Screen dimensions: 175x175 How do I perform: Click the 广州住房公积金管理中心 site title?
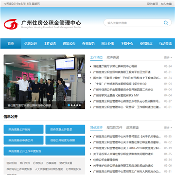point(51,23)
